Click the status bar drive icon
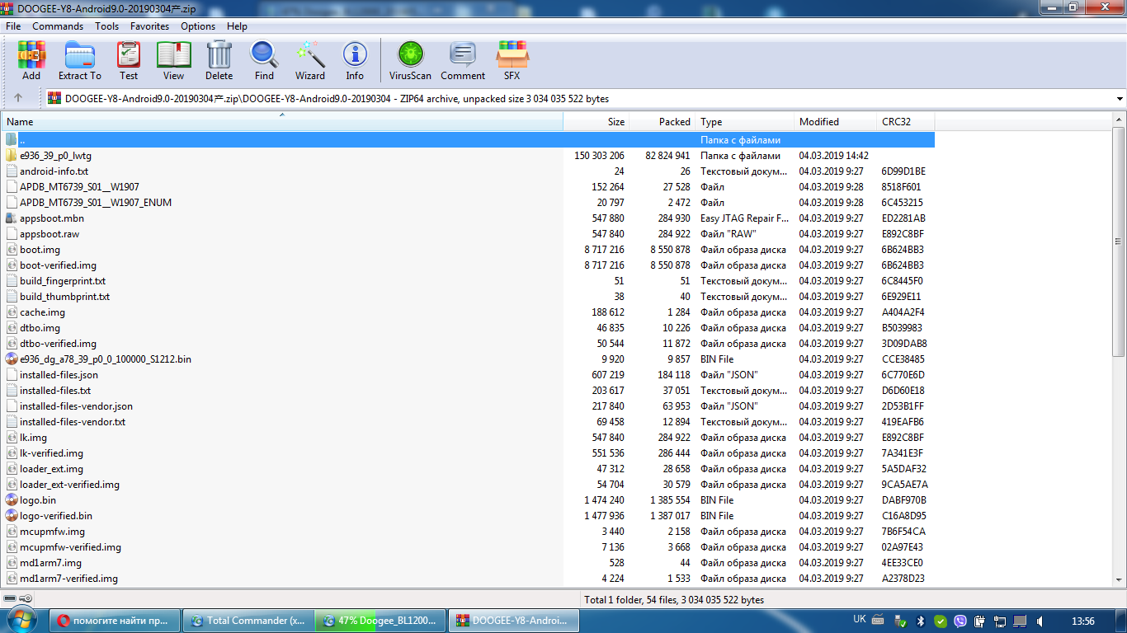 (10, 599)
